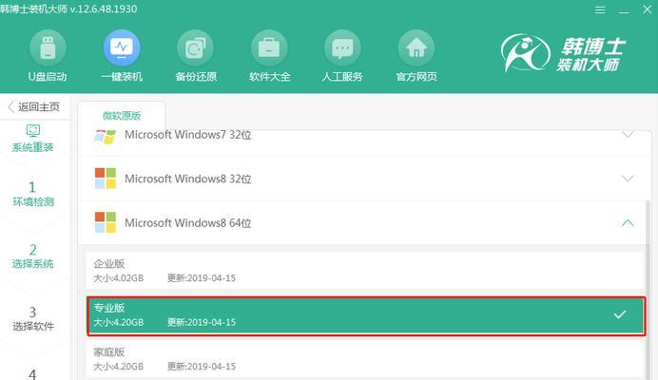Switch to the 微软原版 tab
This screenshot has height=380, width=658.
pyautogui.click(x=122, y=115)
